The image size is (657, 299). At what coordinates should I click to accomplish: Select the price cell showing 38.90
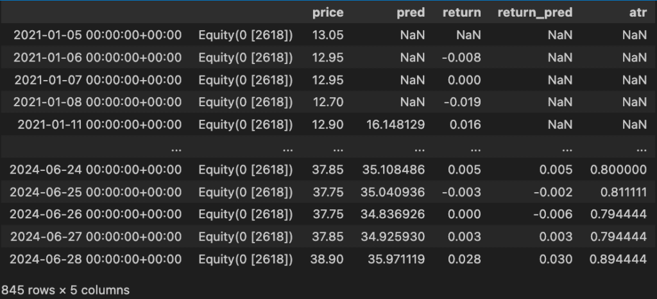(x=328, y=259)
